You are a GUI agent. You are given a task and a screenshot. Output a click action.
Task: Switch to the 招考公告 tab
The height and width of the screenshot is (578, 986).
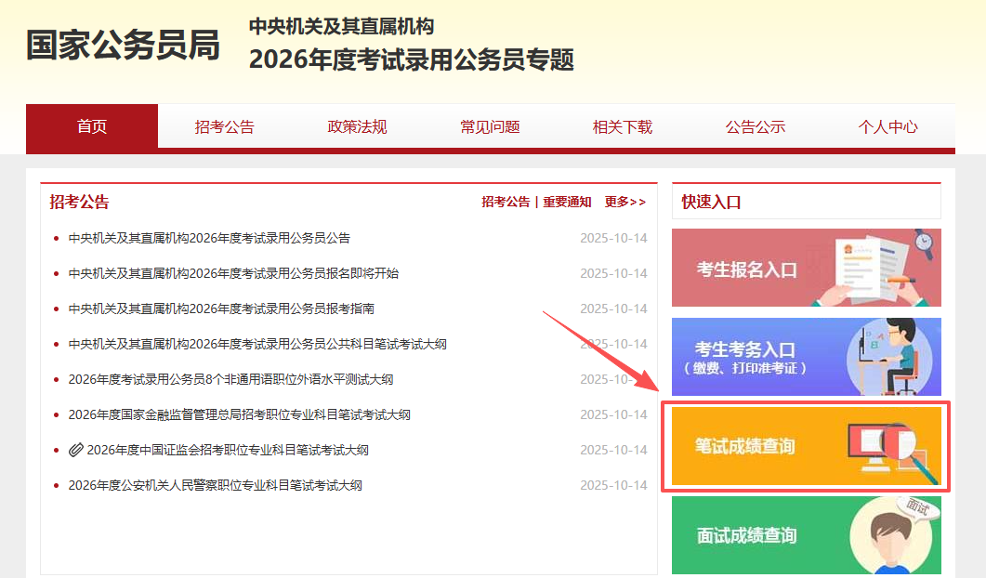(224, 126)
